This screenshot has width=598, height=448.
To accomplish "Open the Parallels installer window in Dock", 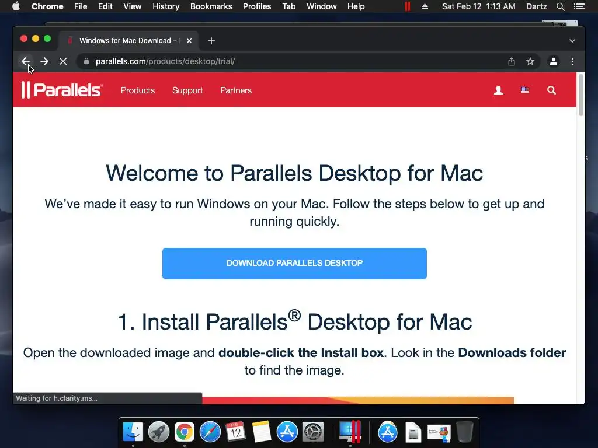I will coord(439,433).
